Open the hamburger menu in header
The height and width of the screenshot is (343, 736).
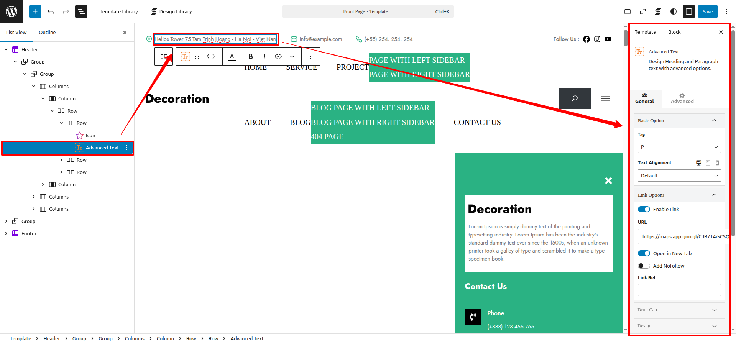606,98
